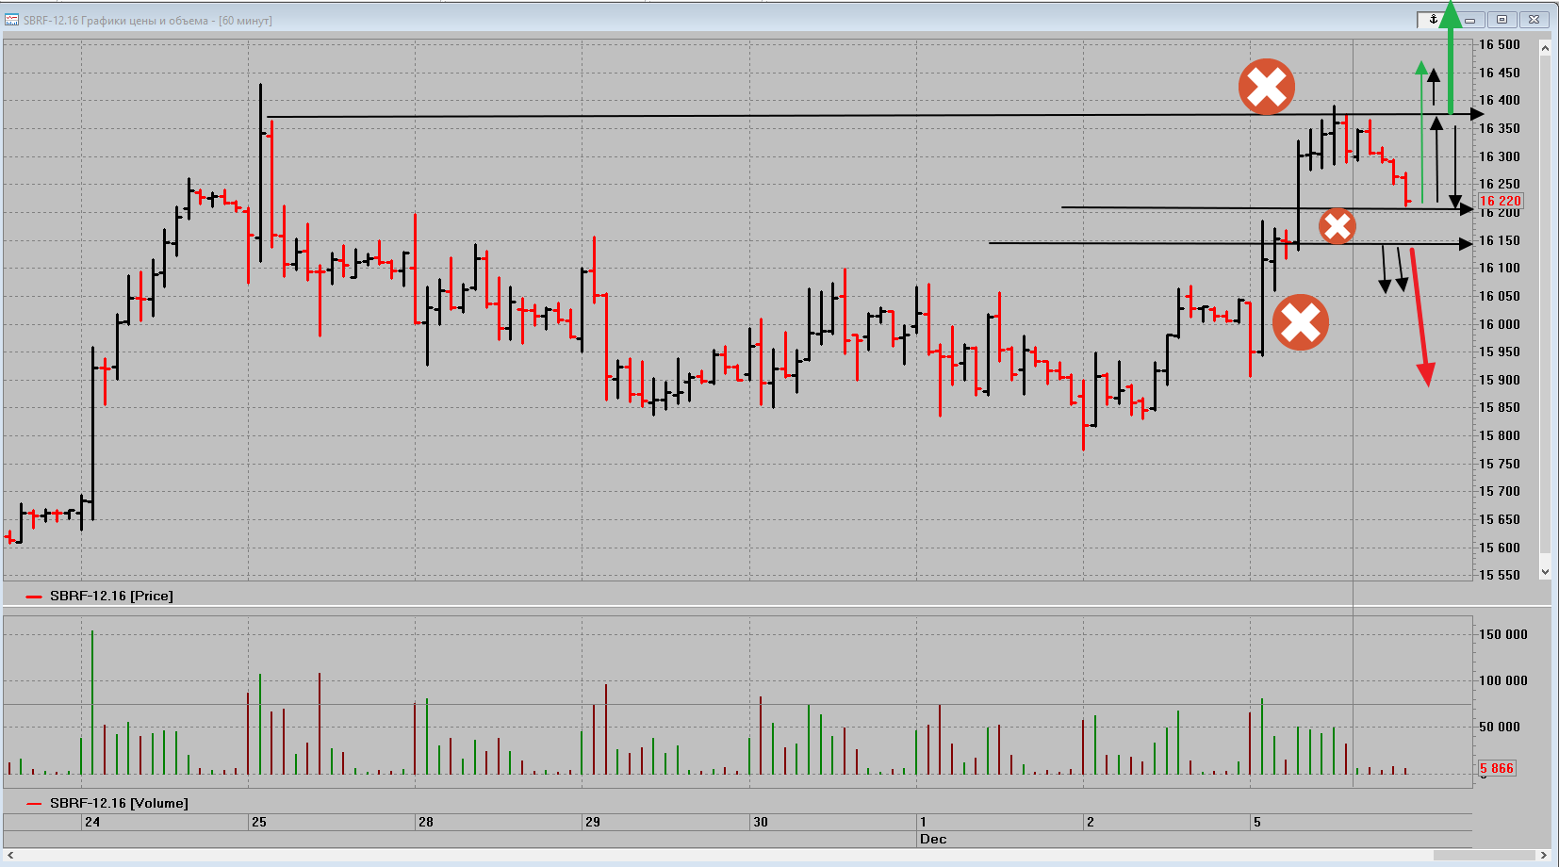This screenshot has width=1559, height=867.
Task: Click the SBRF-12.16 [Volume] legend label
Action: (x=119, y=803)
